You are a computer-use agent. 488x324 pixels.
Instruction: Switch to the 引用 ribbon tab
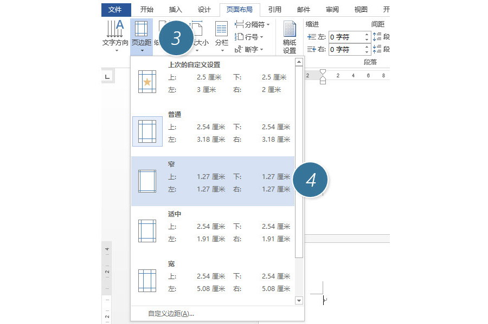click(x=275, y=10)
